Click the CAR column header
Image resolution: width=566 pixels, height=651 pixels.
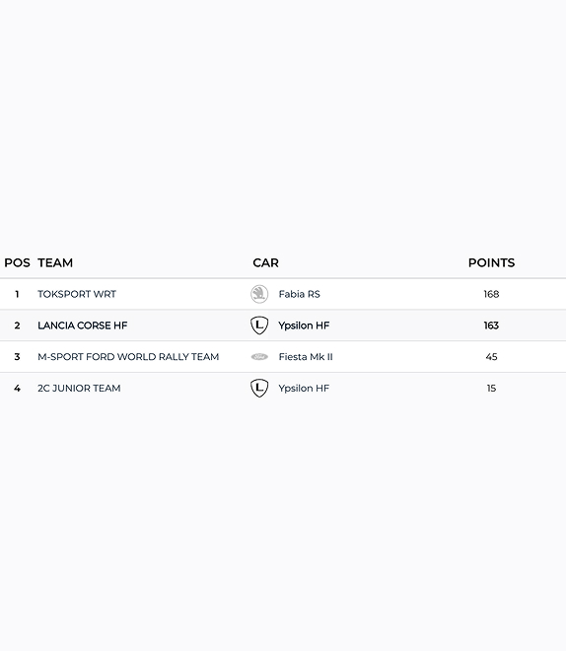[x=265, y=262]
